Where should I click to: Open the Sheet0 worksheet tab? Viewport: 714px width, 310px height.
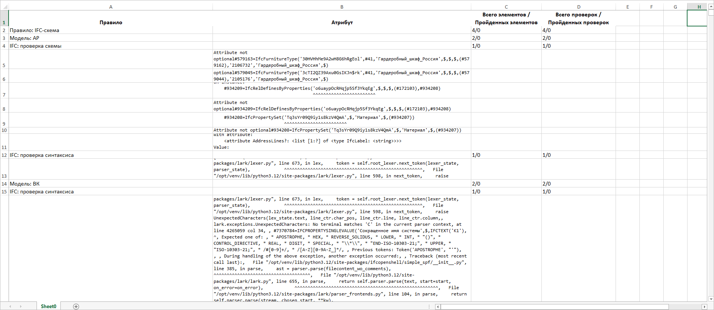[x=48, y=306]
